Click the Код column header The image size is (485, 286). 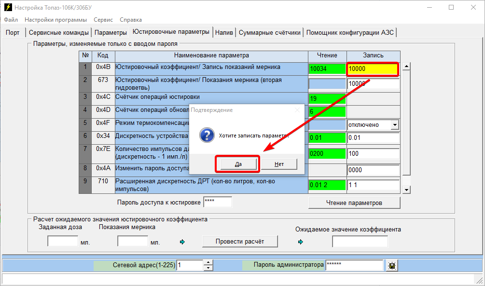(x=103, y=55)
